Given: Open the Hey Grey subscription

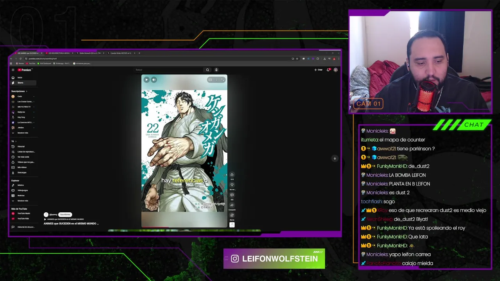Looking at the screenshot, I should (x=23, y=117).
